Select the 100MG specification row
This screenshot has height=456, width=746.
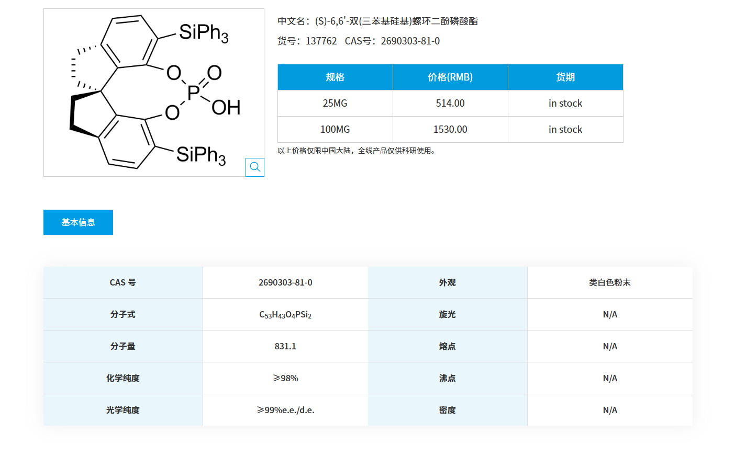[335, 129]
